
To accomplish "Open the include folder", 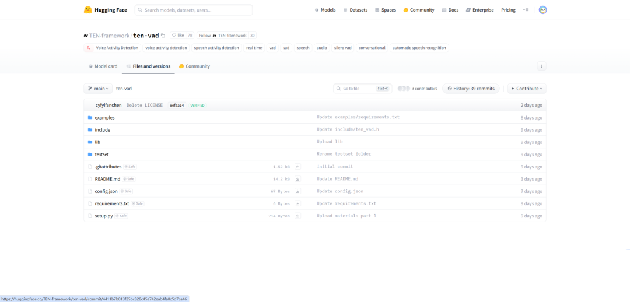I will tap(103, 129).
